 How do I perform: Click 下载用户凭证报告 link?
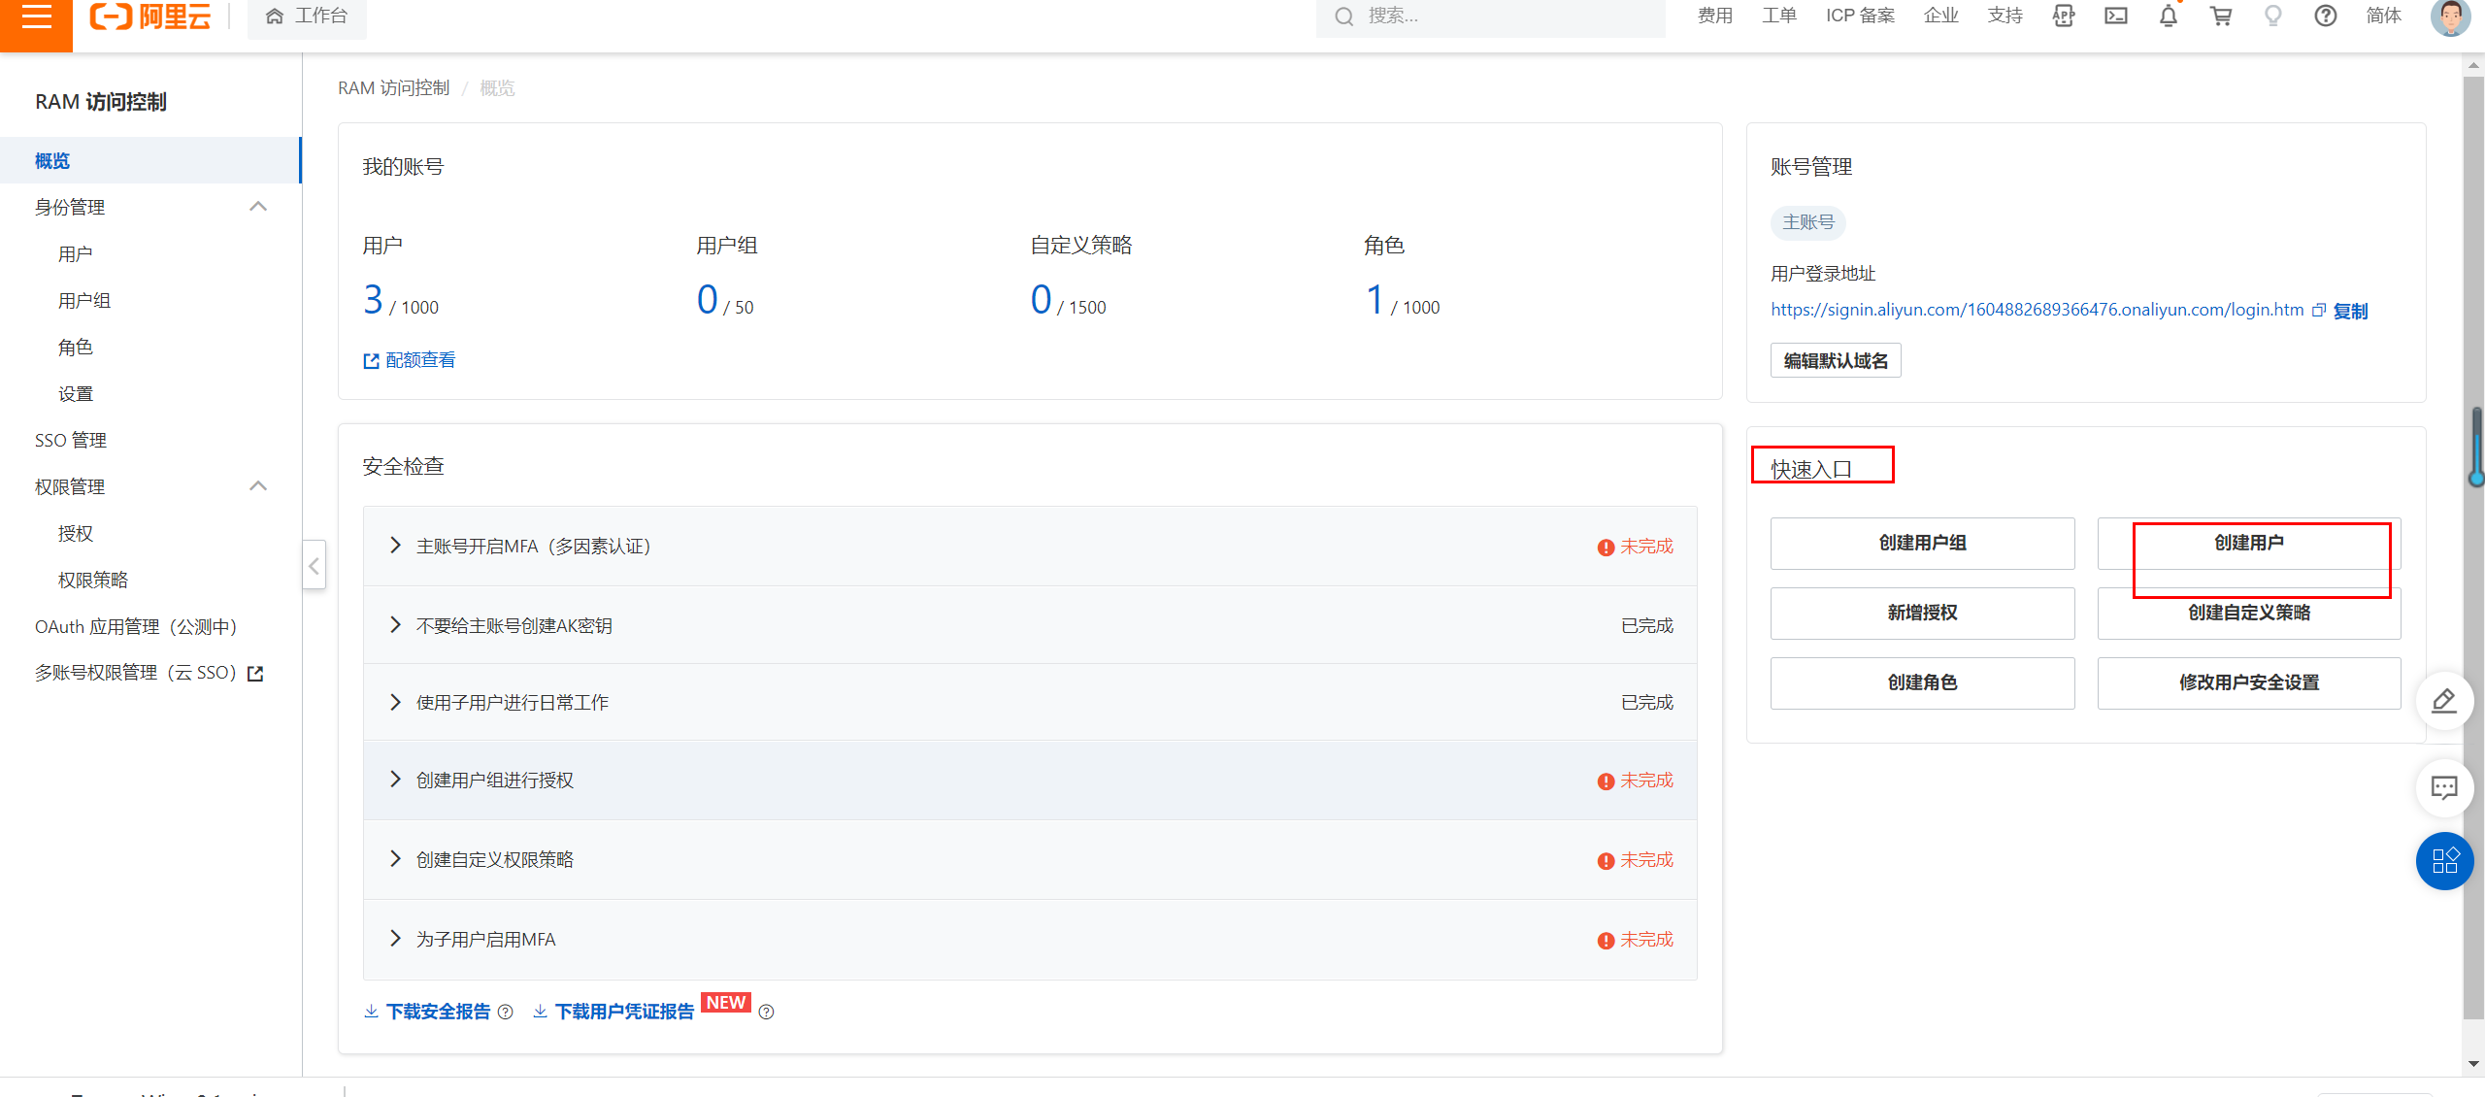[624, 1012]
